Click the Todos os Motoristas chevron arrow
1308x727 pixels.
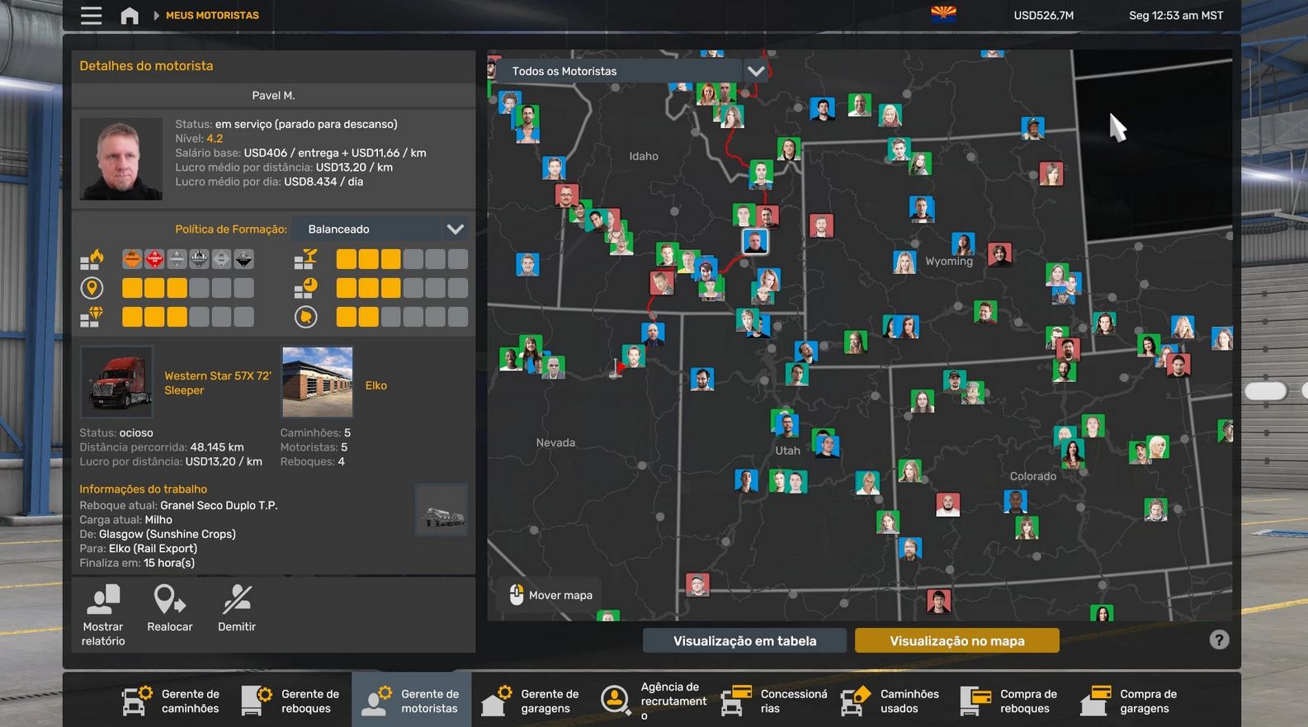(x=755, y=71)
